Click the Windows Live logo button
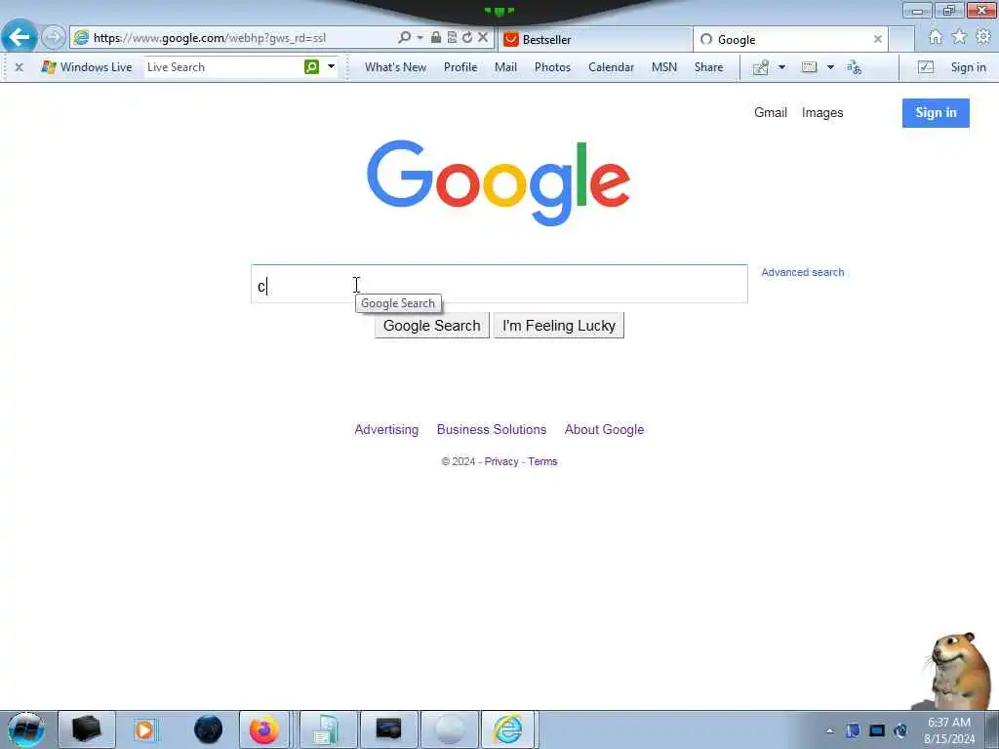Viewport: 999px width, 749px height. (87, 67)
